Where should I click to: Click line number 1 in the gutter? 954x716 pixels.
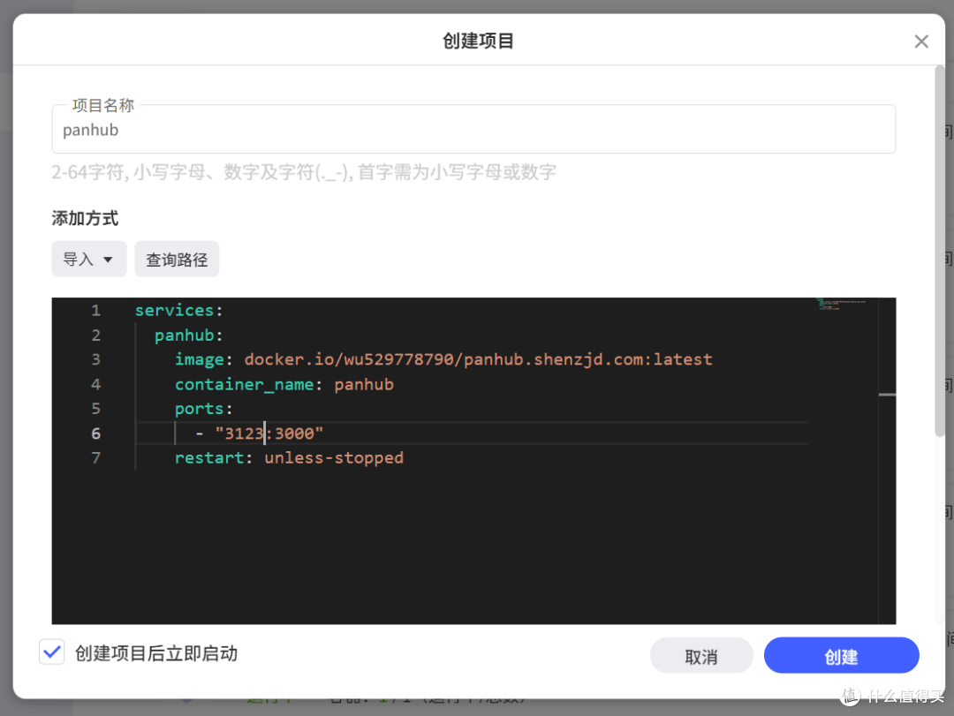point(95,310)
